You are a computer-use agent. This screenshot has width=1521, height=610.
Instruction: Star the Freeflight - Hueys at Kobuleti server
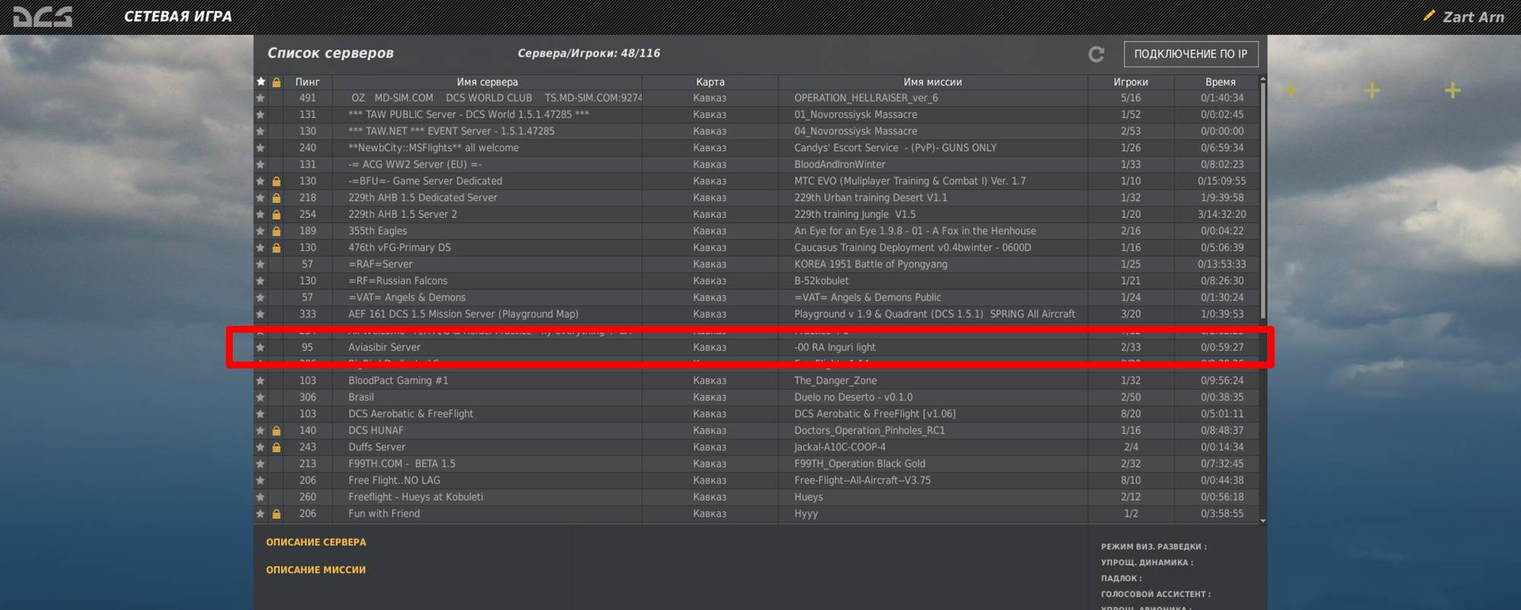click(x=261, y=498)
